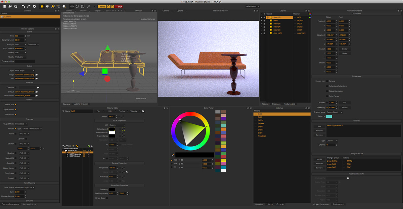Click the Search Path folder icon
Viewport: 403px width, 209px height.
pyautogui.click(x=37, y=96)
